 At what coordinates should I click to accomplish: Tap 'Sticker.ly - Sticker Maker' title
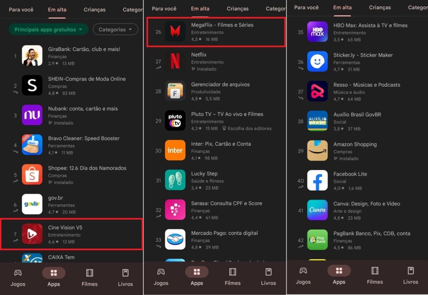coord(363,55)
